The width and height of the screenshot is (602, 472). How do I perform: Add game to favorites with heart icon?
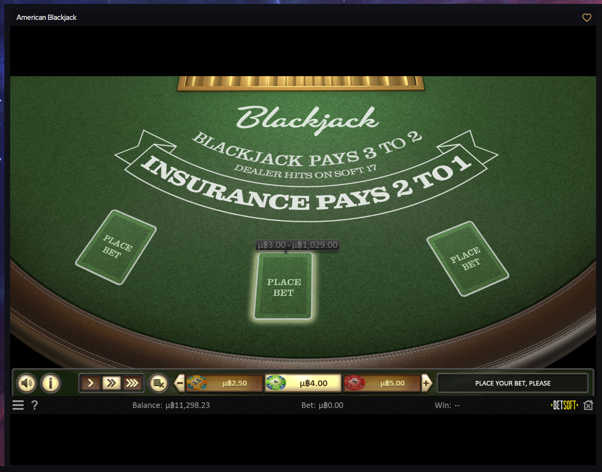586,17
